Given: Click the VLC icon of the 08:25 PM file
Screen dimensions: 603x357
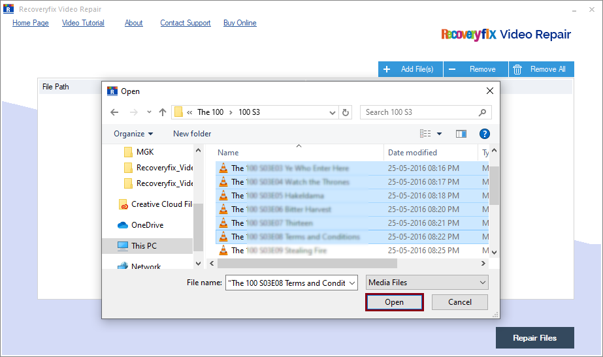Looking at the screenshot, I should [x=223, y=250].
